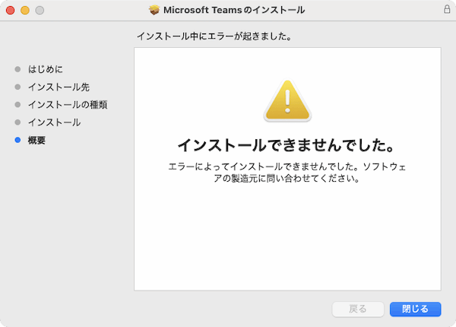The image size is (456, 327).
Task: Click the package icon in title bar
Action: tap(154, 10)
